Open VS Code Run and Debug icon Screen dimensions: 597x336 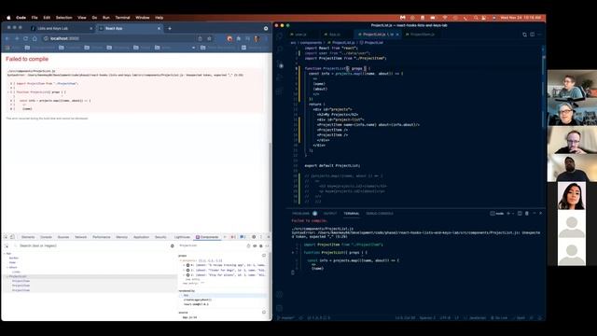(x=280, y=77)
